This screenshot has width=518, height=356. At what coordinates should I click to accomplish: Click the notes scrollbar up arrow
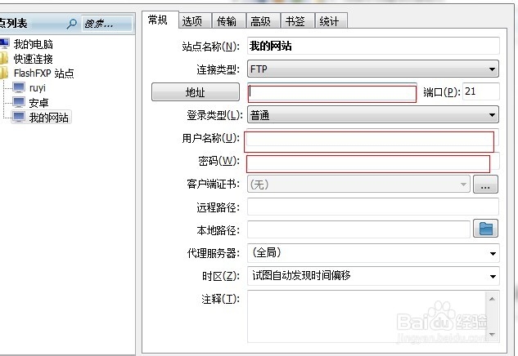click(x=492, y=299)
